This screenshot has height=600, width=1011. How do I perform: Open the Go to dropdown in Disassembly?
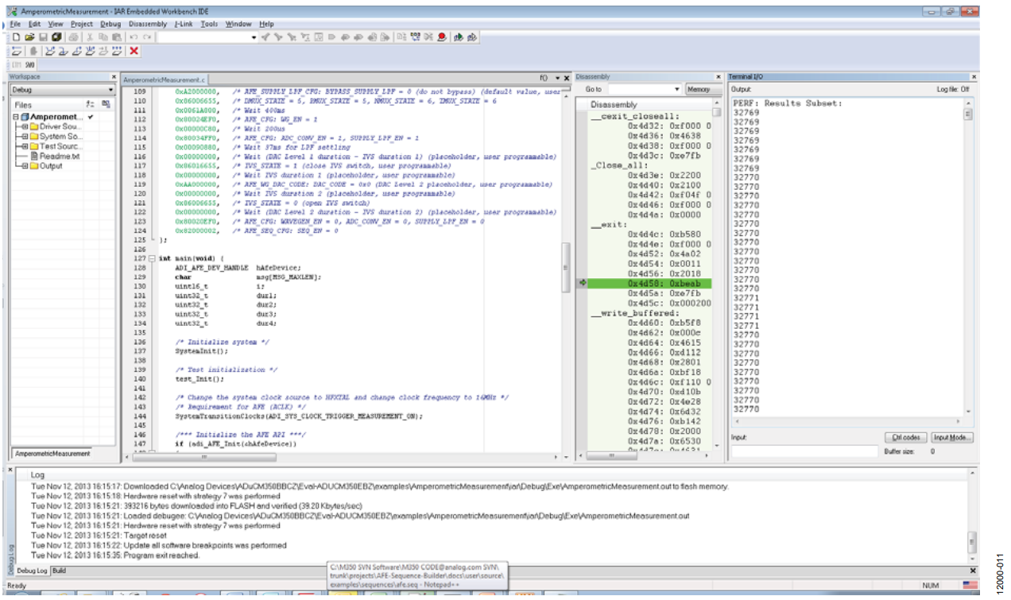click(x=676, y=90)
